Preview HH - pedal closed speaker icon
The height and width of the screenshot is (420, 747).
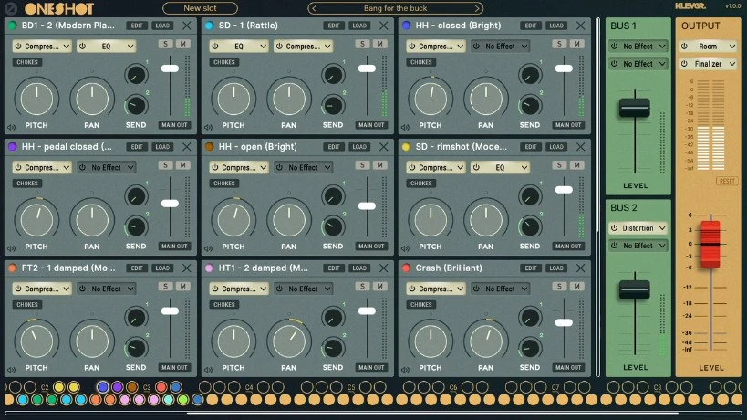click(12, 248)
